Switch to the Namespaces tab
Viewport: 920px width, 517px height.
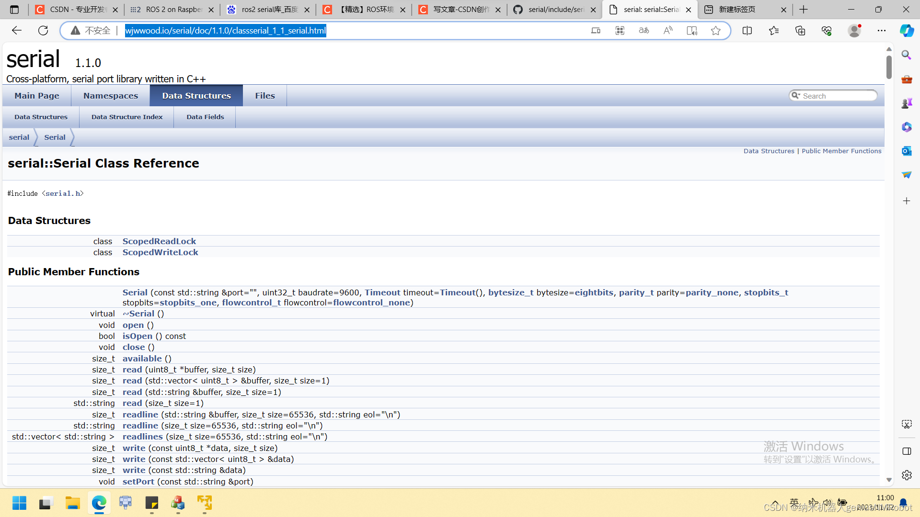click(111, 96)
